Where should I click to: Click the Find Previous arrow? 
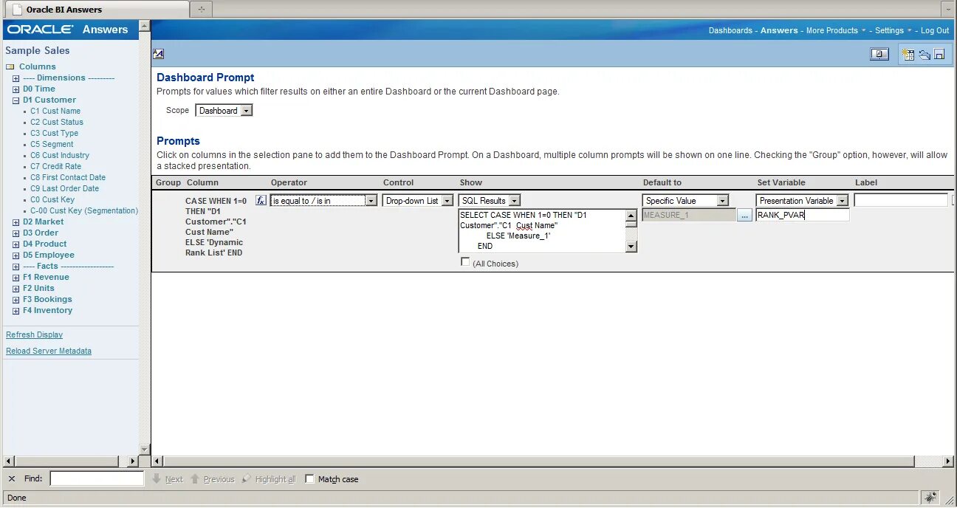(195, 479)
